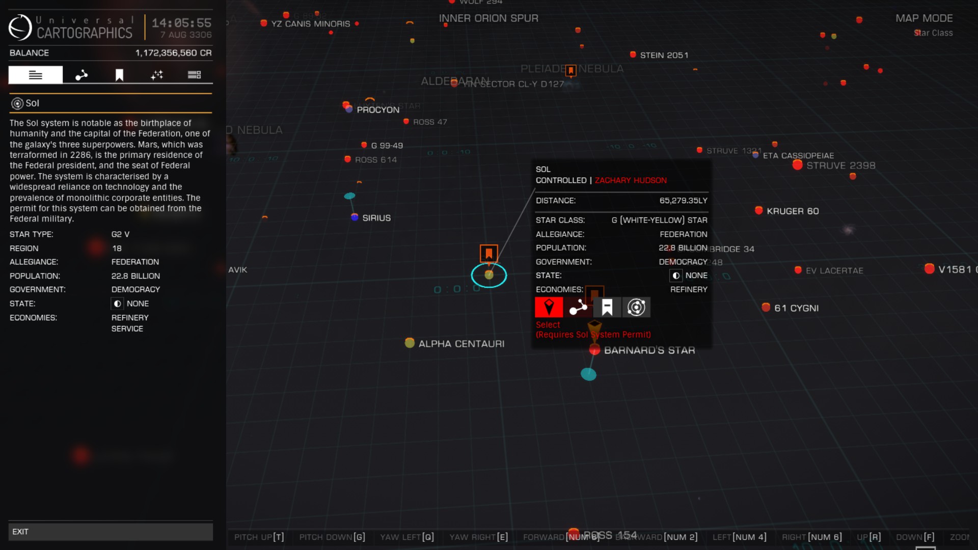Click the 65,279.35LY distance value
The height and width of the screenshot is (550, 978).
pos(683,201)
